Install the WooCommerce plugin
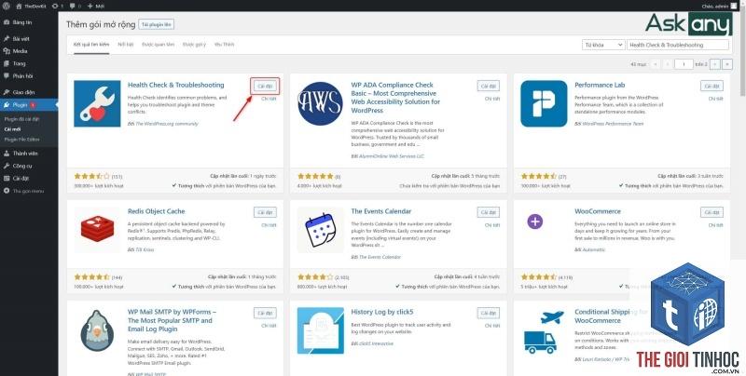This screenshot has width=746, height=376. 711,212
